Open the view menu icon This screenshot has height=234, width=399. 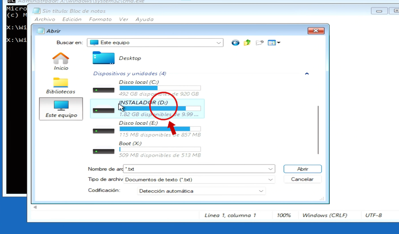point(274,43)
